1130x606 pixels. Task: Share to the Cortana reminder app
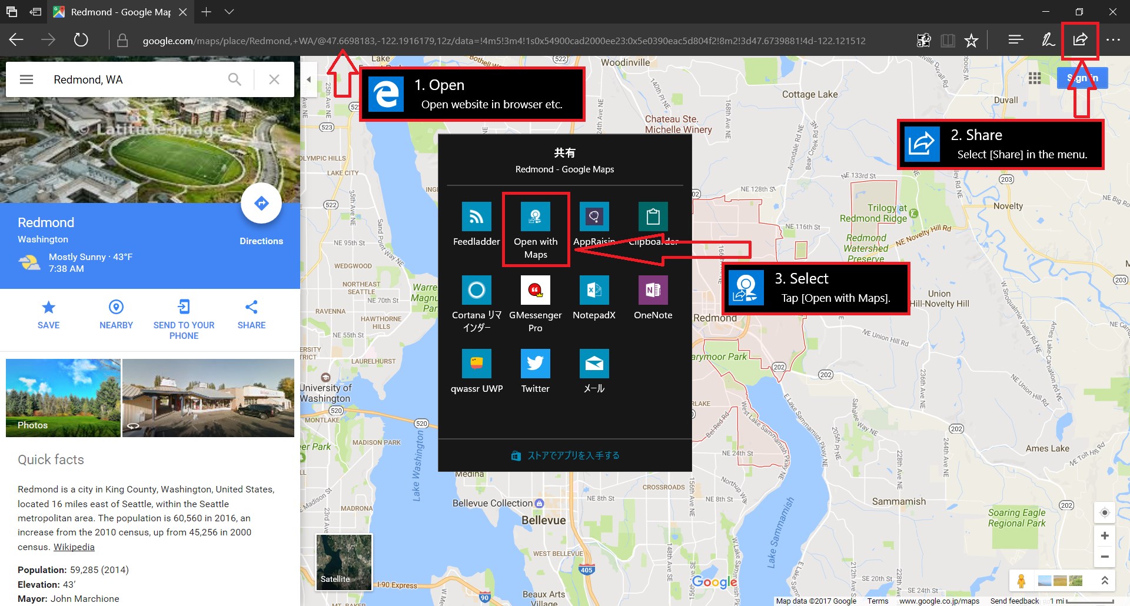pos(476,304)
